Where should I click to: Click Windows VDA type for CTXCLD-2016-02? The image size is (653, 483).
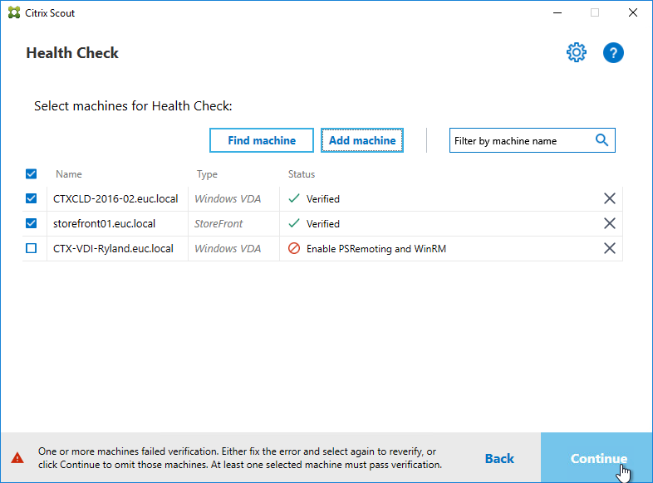point(228,199)
